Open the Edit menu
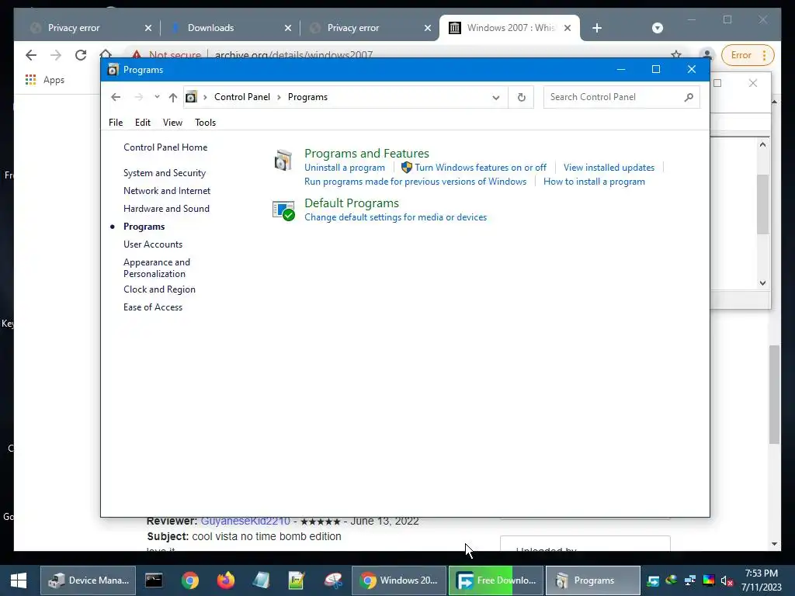The height and width of the screenshot is (596, 795). pyautogui.click(x=143, y=122)
